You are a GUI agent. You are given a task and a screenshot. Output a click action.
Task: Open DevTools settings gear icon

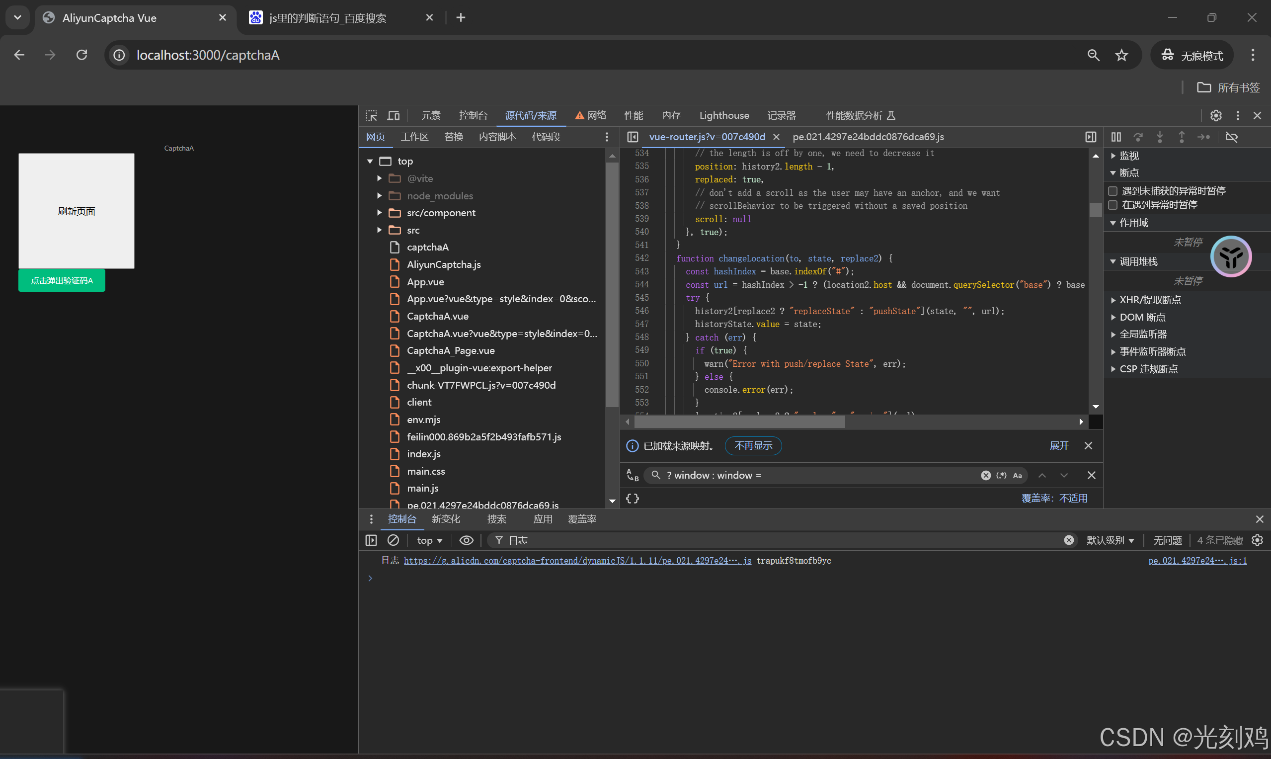coord(1216,116)
